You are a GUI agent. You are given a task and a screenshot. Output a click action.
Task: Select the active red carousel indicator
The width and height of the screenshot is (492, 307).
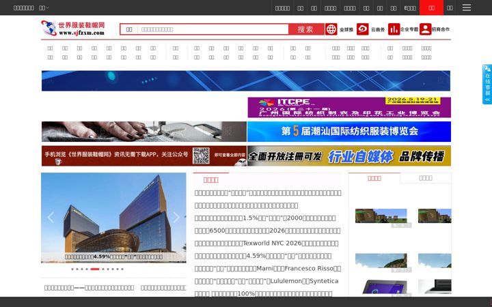[95, 269]
